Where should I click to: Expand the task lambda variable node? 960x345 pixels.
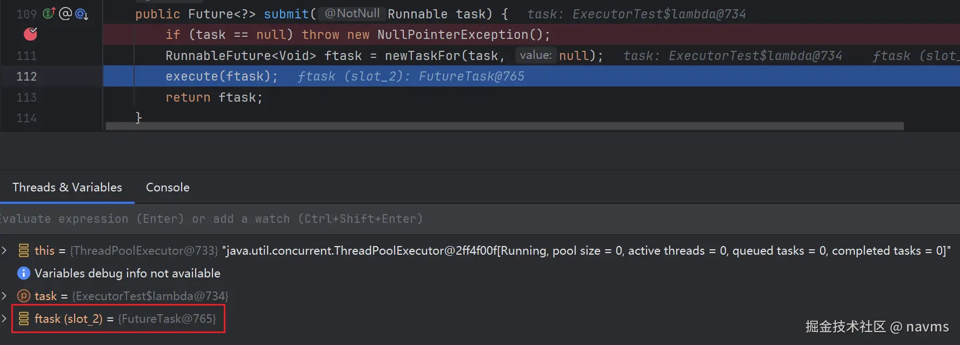click(4, 296)
